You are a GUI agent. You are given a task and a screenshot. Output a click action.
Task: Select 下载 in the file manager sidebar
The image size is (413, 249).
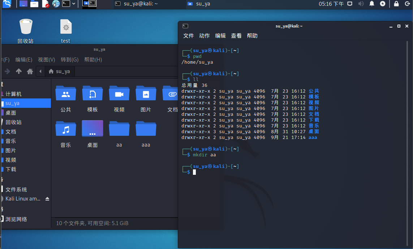click(26, 169)
